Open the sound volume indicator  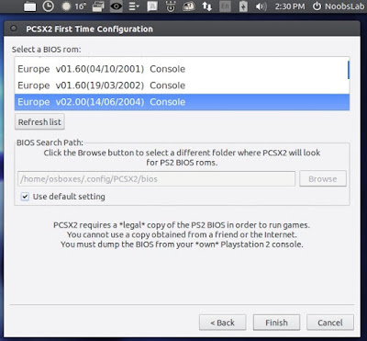[x=261, y=6]
